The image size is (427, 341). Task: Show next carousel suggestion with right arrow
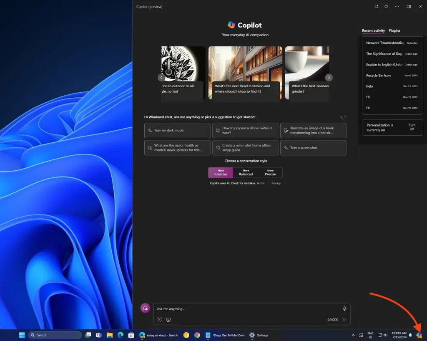click(x=329, y=77)
